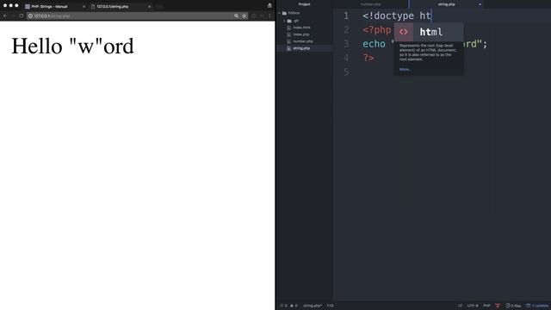Open the updates indicator in status bar
The width and height of the screenshot is (551, 310).
click(537, 306)
